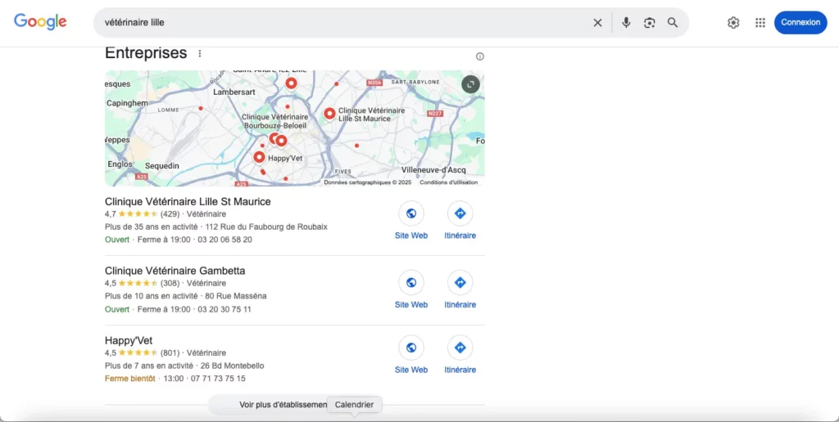839x422 pixels.
Task: Open the globe Site Web icon for Lille St Maurice
Action: pyautogui.click(x=411, y=213)
